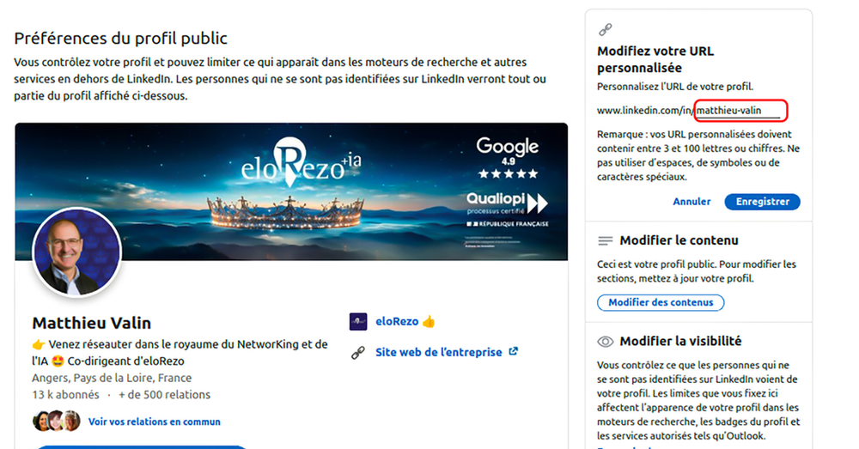The height and width of the screenshot is (449, 859).
Task: Click the 'Préférences du profil public' heading
Action: (120, 39)
